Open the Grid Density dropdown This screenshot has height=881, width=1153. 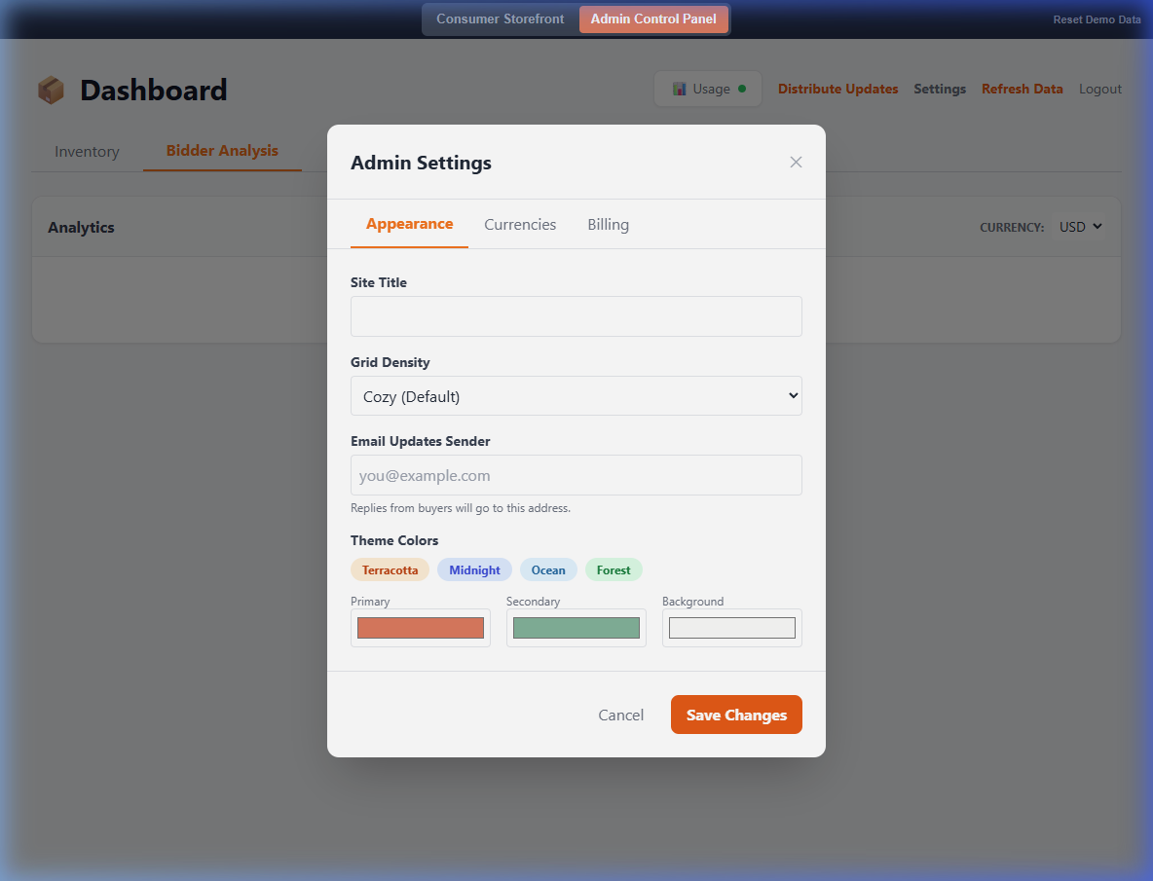click(576, 395)
